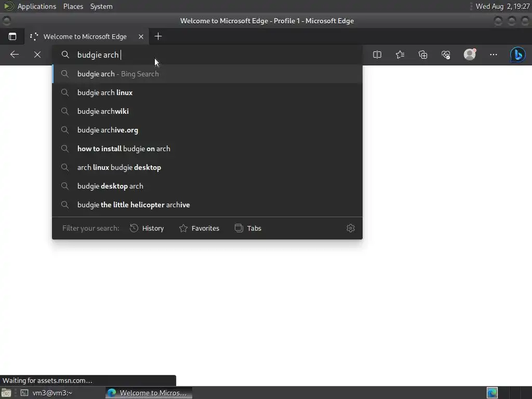Open the split screen icon in the toolbar
Viewport: 532px width, 399px height.
click(x=377, y=55)
